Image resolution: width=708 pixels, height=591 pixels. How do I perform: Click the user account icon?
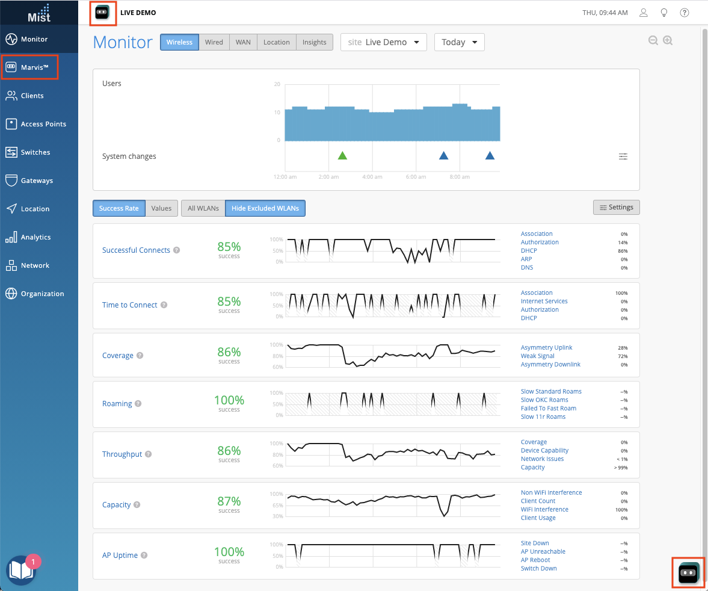(644, 13)
